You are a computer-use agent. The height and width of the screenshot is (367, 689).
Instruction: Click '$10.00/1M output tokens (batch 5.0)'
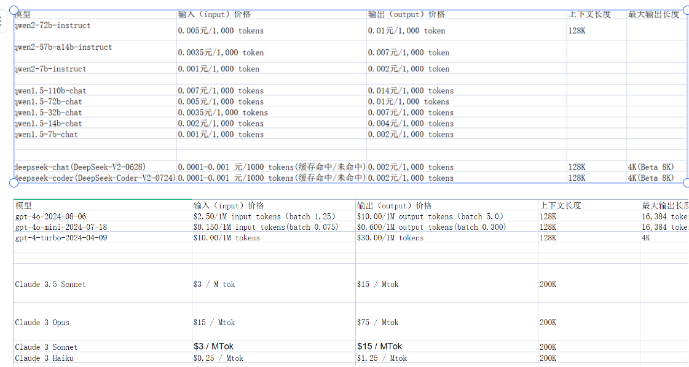[430, 216]
